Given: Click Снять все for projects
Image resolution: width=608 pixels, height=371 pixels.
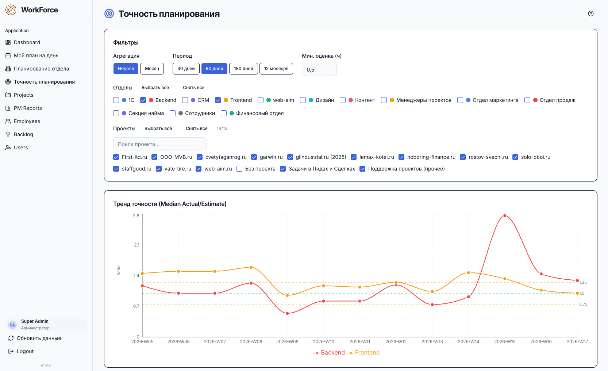Looking at the screenshot, I should tap(196, 129).
